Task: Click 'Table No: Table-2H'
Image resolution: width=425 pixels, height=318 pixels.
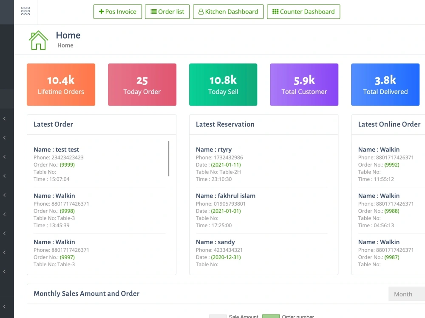Action: point(218,172)
